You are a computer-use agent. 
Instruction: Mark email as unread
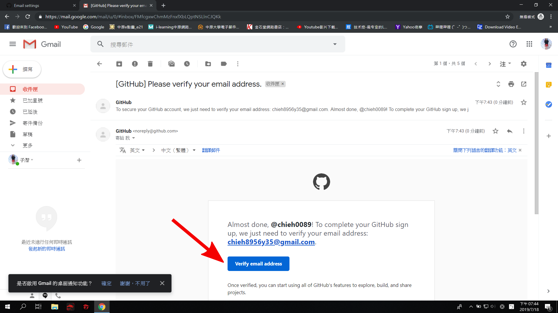pyautogui.click(x=171, y=64)
